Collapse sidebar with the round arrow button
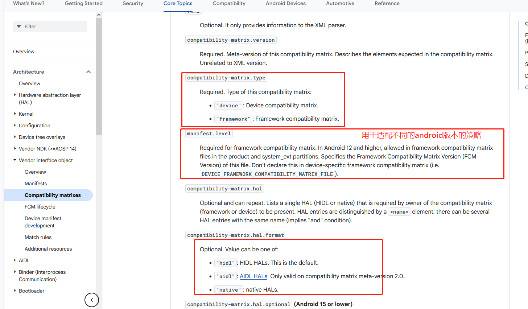 [x=92, y=300]
